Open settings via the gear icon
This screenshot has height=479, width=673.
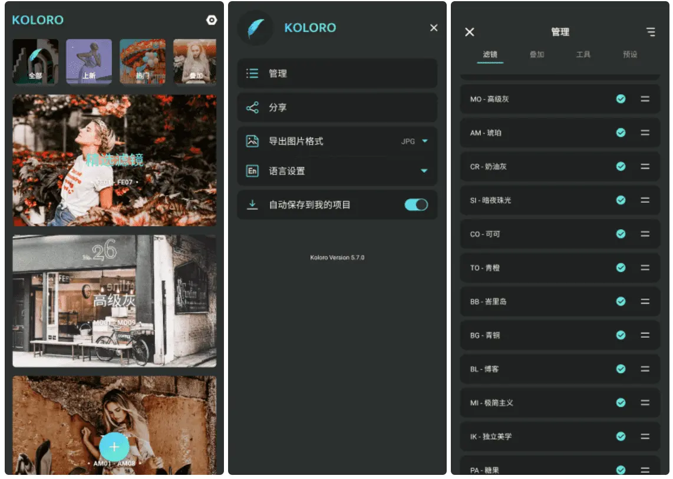click(x=212, y=20)
